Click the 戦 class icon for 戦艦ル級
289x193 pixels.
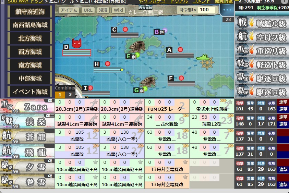pyautogui.click(x=242, y=23)
